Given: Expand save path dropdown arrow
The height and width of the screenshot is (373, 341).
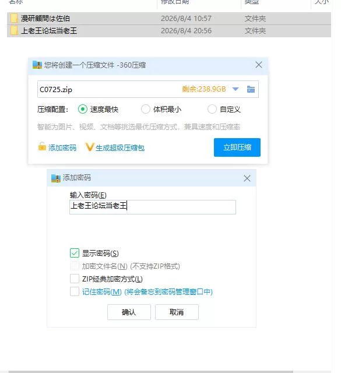Looking at the screenshot, I should [x=235, y=89].
